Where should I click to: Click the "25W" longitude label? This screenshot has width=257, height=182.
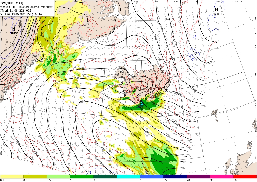click(116, 1)
